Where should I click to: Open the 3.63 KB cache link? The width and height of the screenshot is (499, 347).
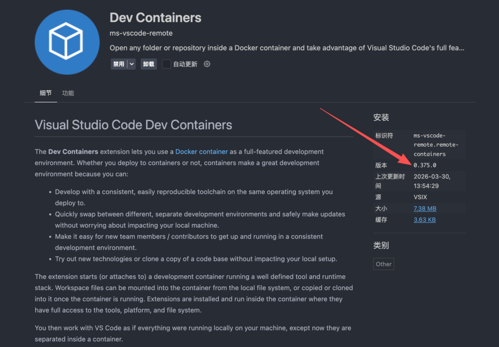tap(424, 220)
